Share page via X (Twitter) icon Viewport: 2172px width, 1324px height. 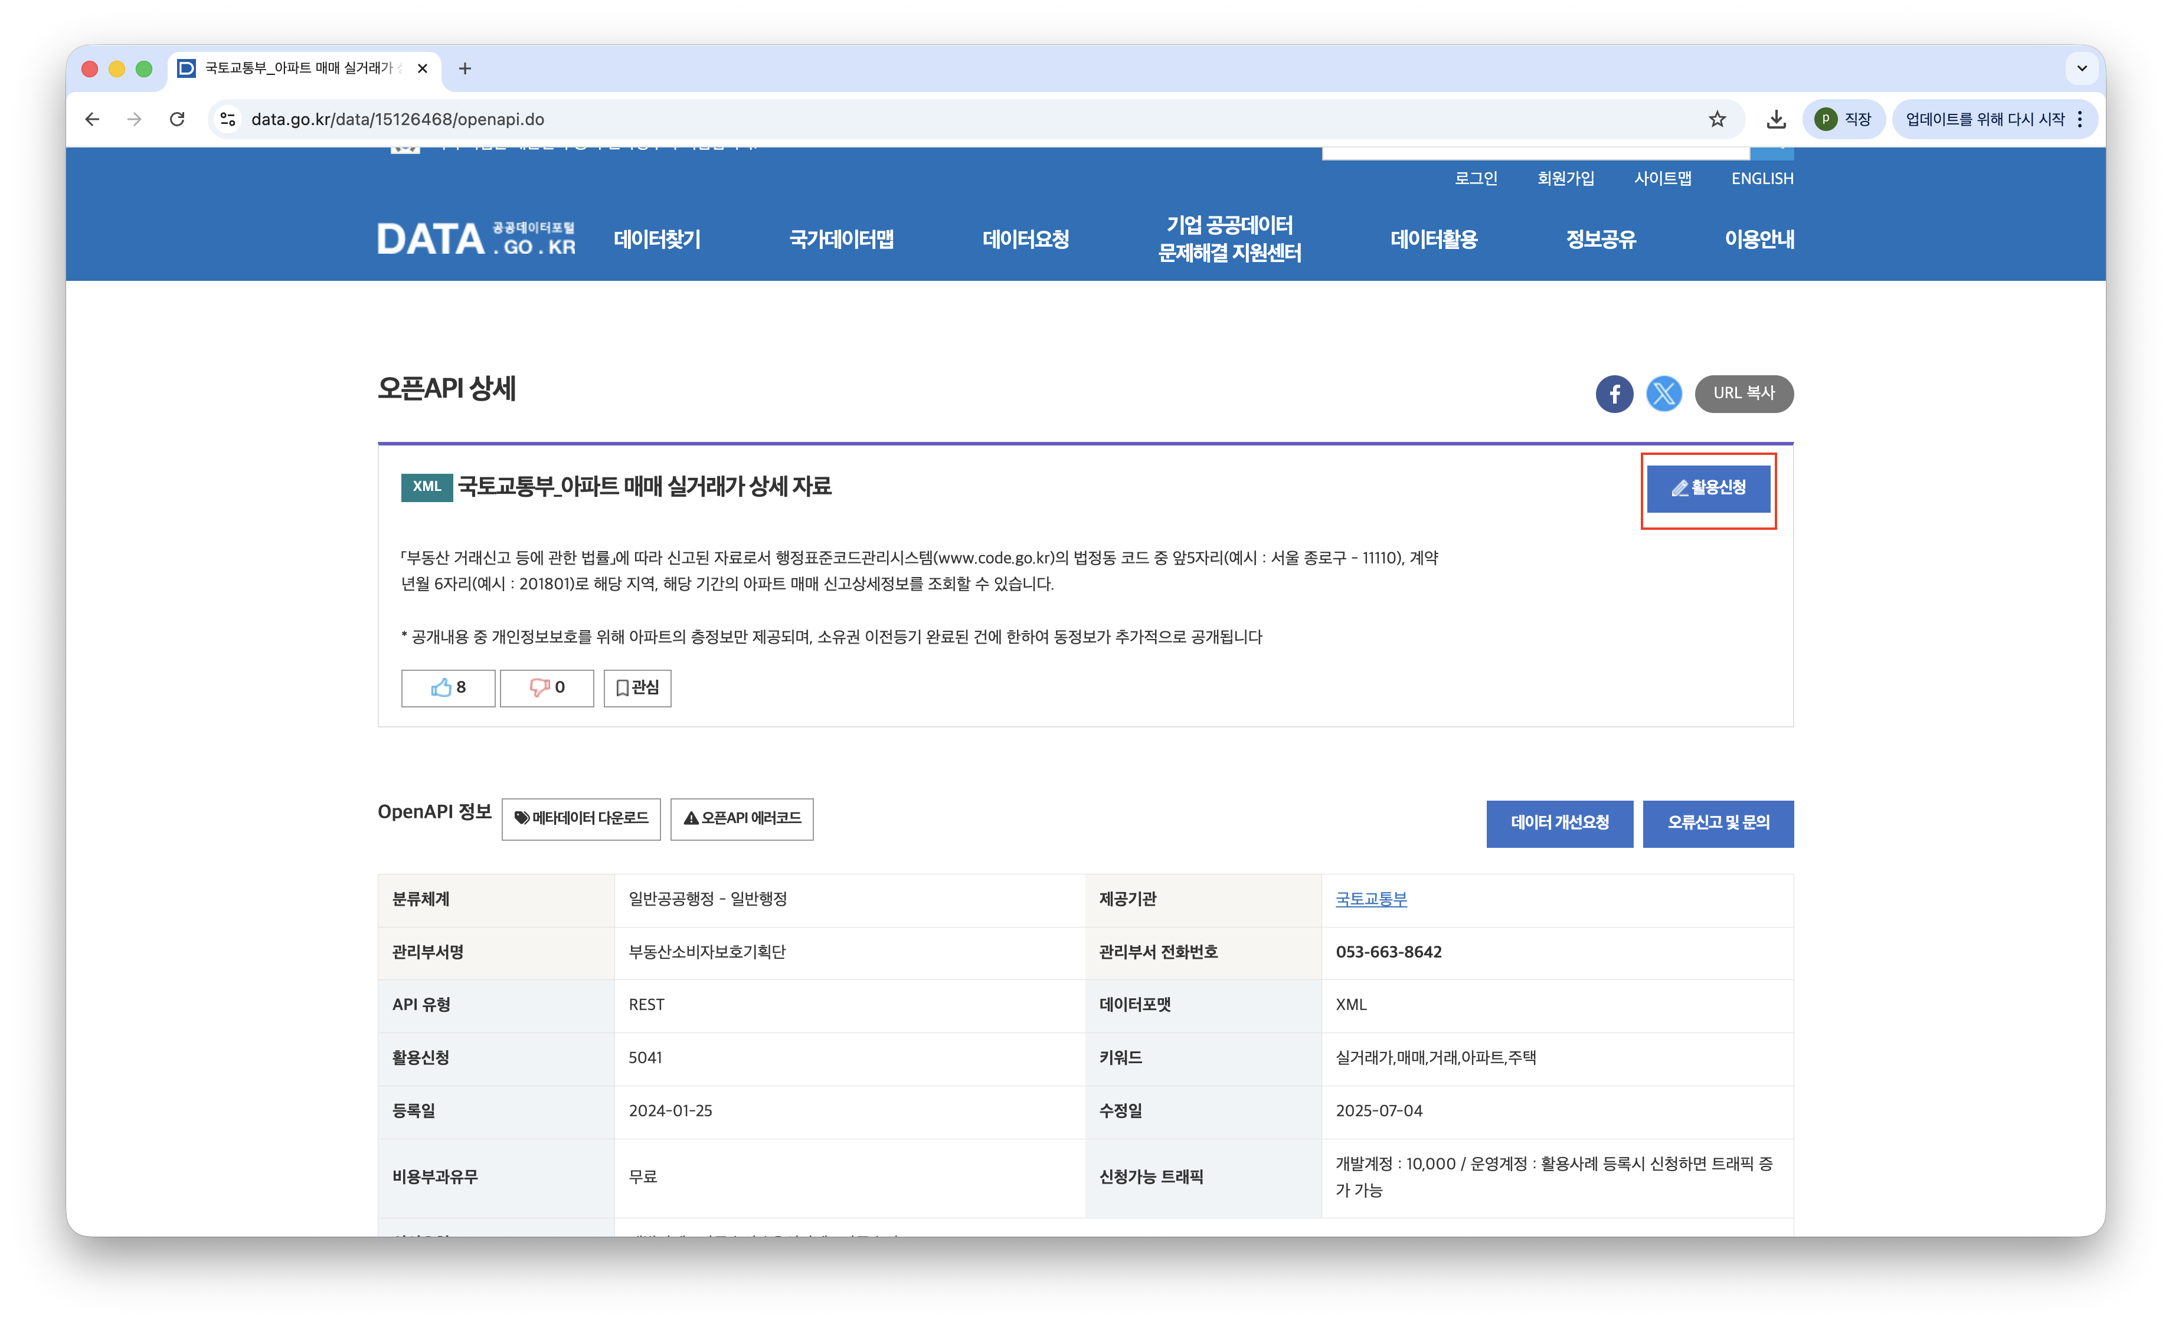click(x=1663, y=394)
